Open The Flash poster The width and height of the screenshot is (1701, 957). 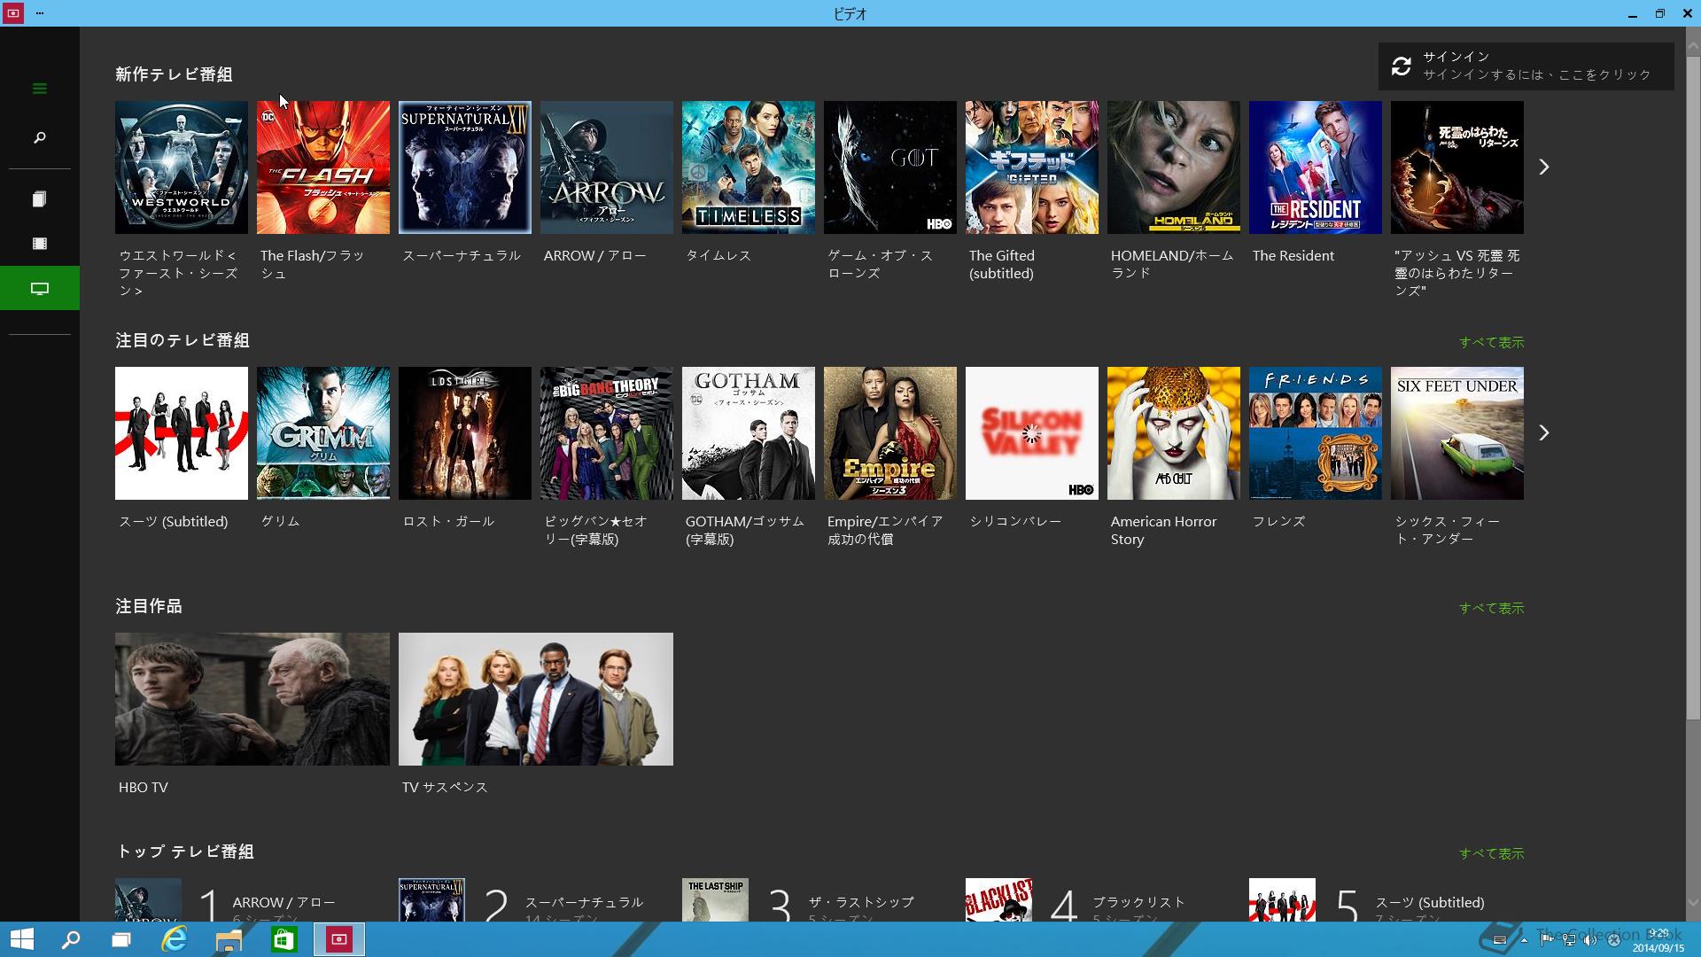[x=323, y=167]
